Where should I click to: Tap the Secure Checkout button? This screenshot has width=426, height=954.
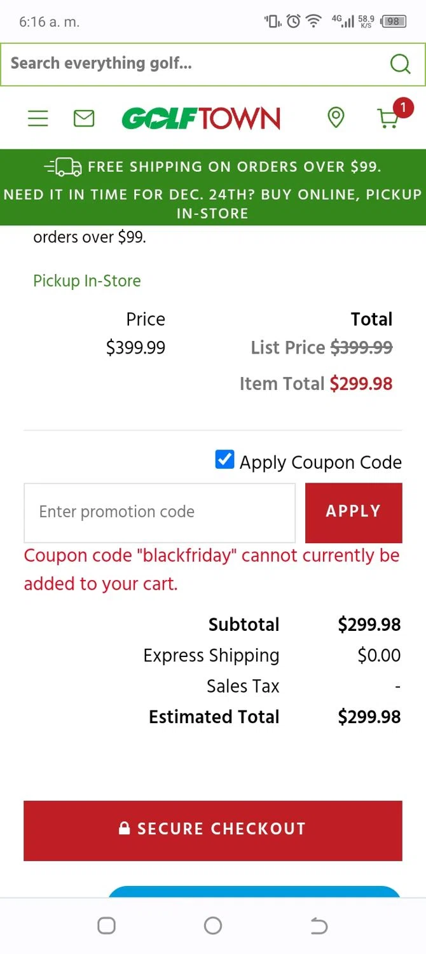[x=213, y=830]
